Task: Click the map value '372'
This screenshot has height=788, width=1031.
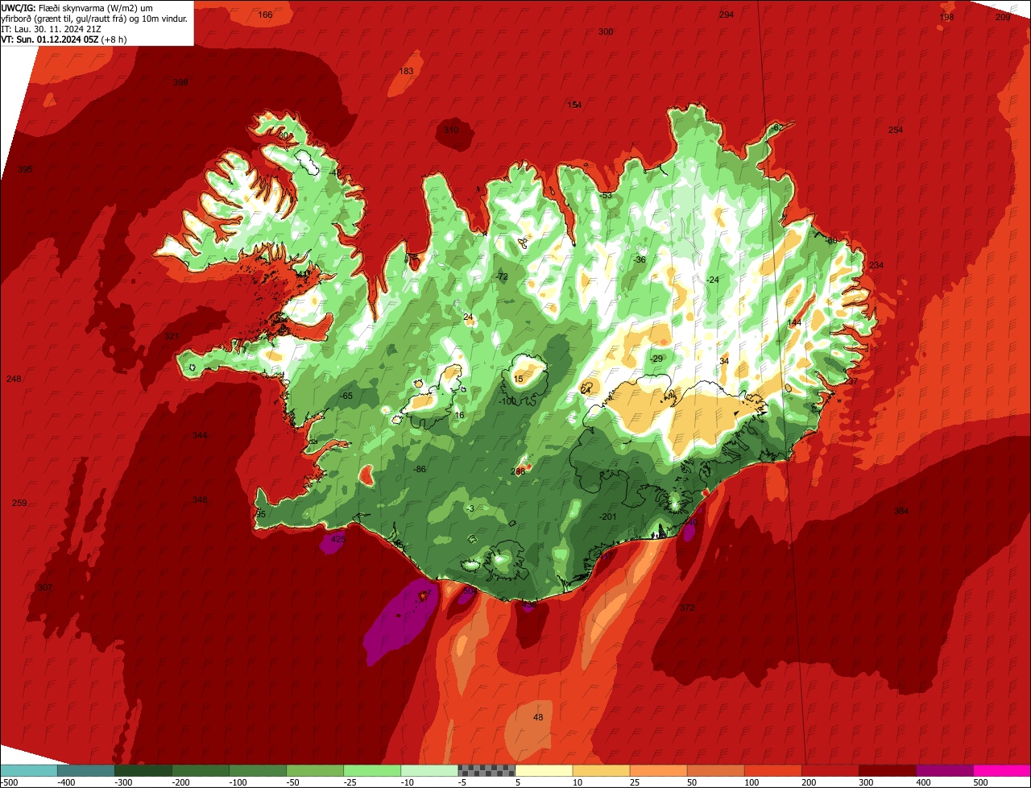Action: [x=687, y=607]
